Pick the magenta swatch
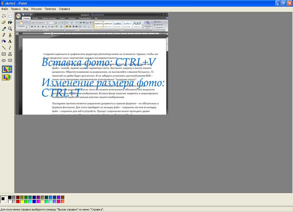The image size is (293, 212). point(38,202)
